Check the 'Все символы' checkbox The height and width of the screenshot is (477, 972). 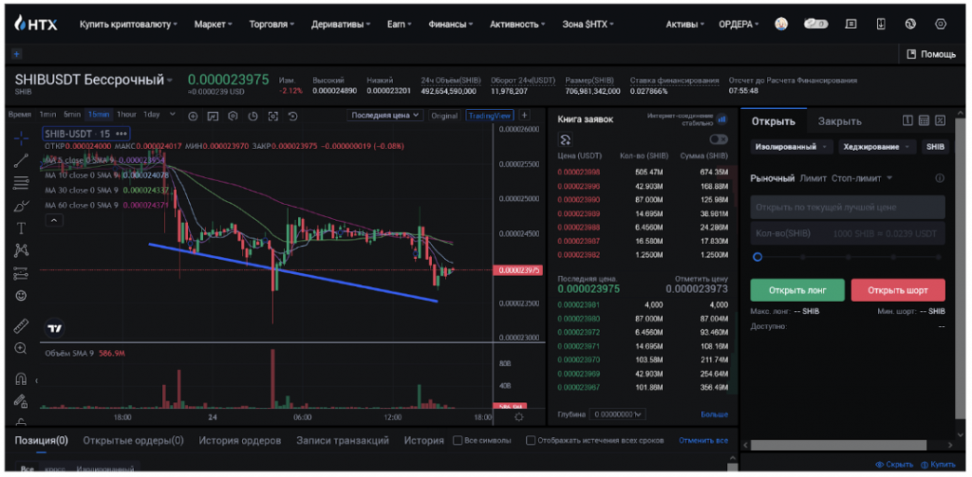(458, 440)
